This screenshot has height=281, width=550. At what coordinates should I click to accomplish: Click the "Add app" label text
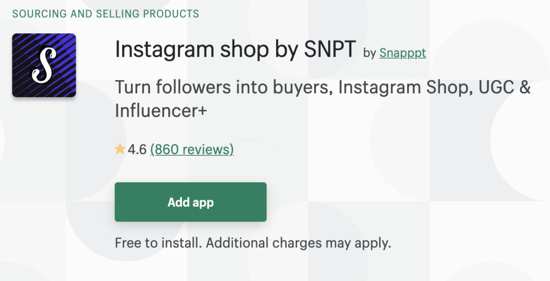tap(191, 203)
